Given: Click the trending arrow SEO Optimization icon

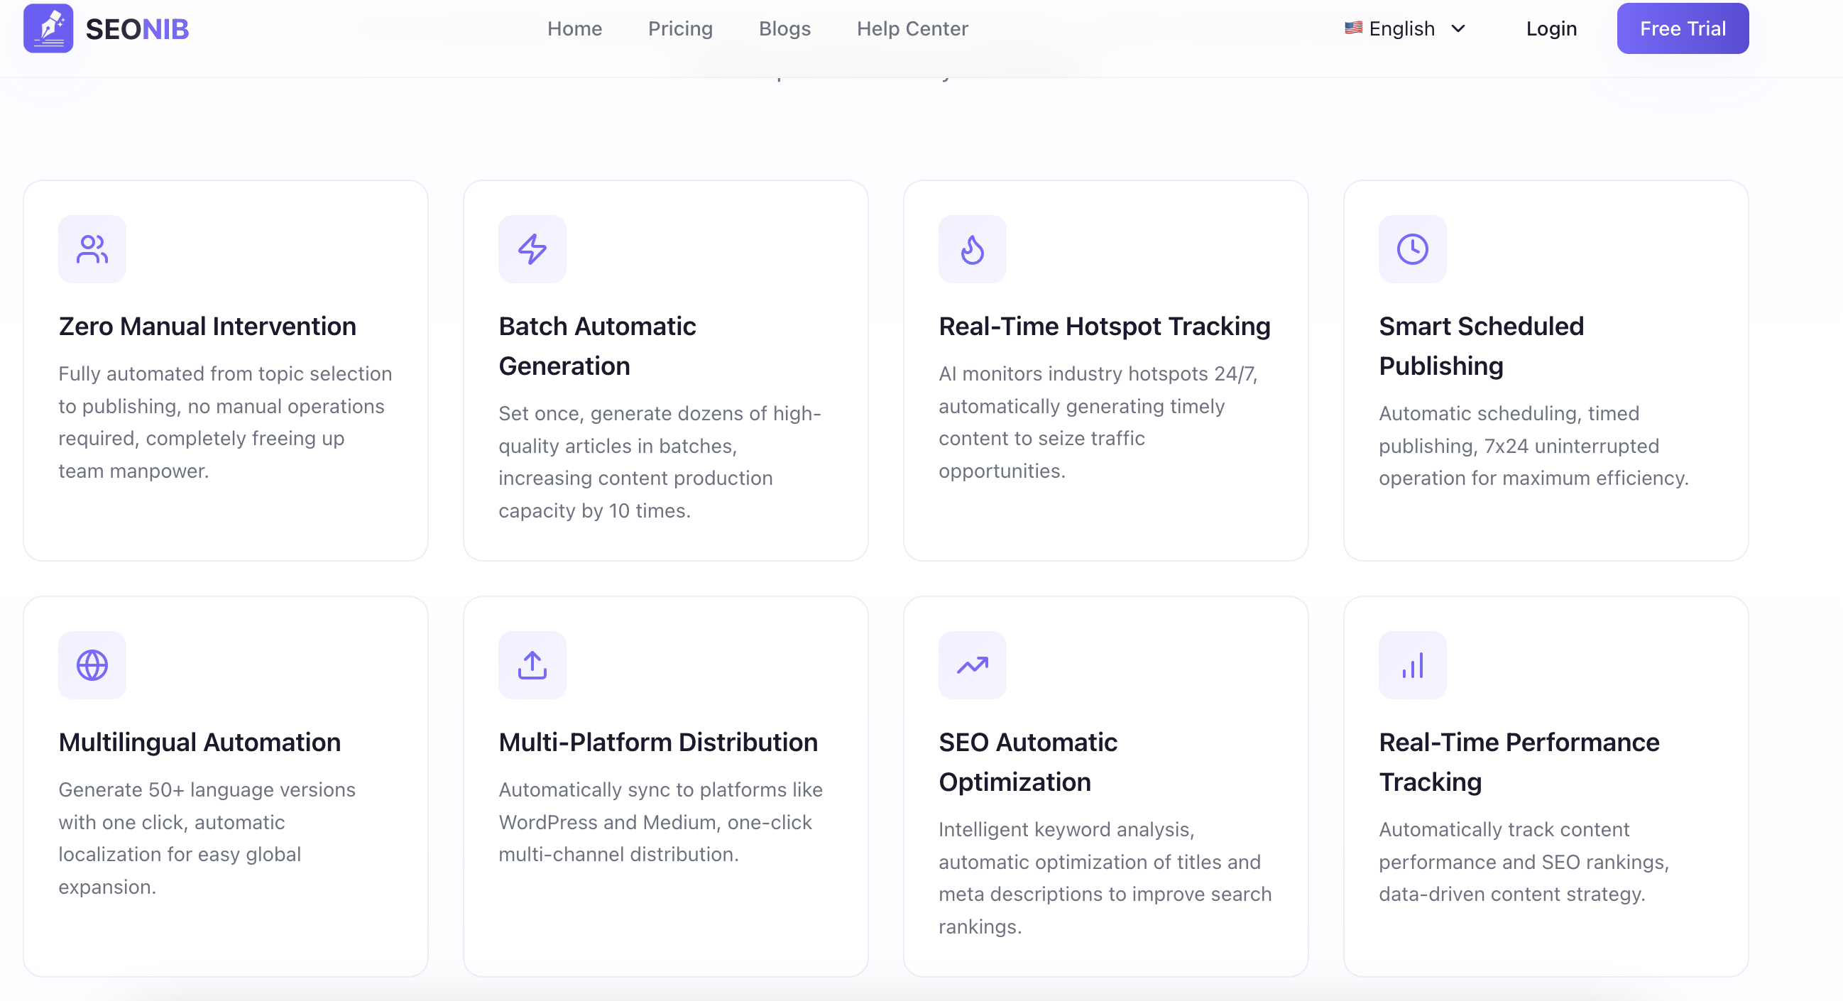Looking at the screenshot, I should coord(973,664).
